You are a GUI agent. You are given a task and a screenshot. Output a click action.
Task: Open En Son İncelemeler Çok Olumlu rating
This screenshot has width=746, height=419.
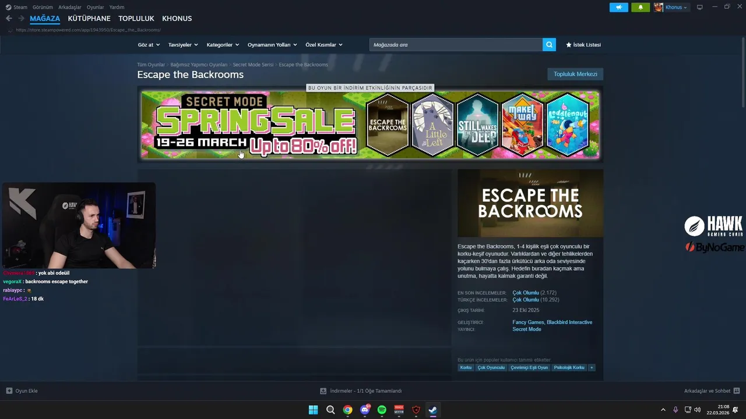click(526, 293)
